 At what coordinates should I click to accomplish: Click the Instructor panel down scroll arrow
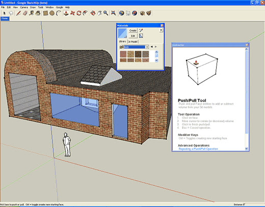pyautogui.click(x=247, y=149)
